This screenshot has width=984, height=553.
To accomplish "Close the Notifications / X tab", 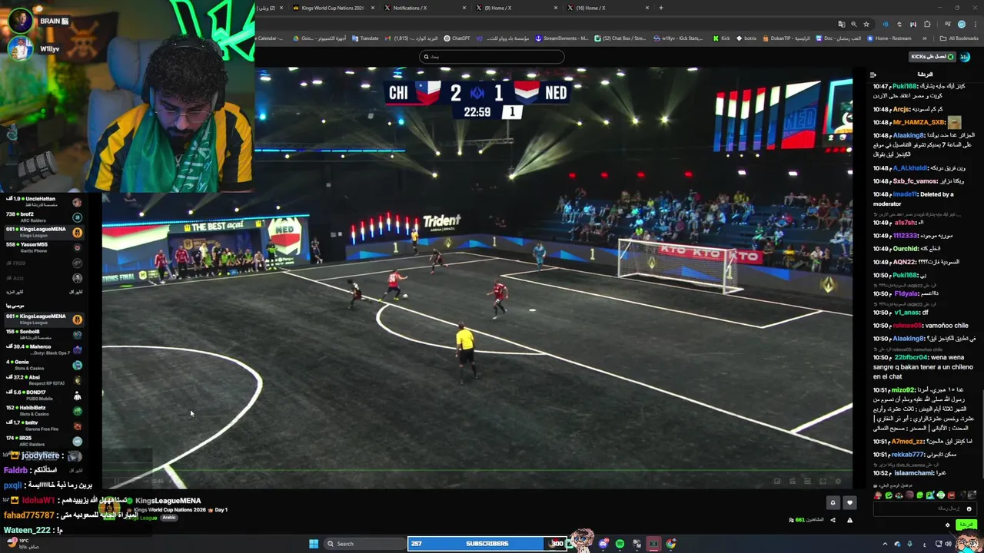I will pos(464,8).
